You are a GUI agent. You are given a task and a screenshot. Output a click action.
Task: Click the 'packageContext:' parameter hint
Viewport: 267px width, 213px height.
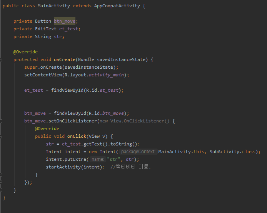[138, 152]
